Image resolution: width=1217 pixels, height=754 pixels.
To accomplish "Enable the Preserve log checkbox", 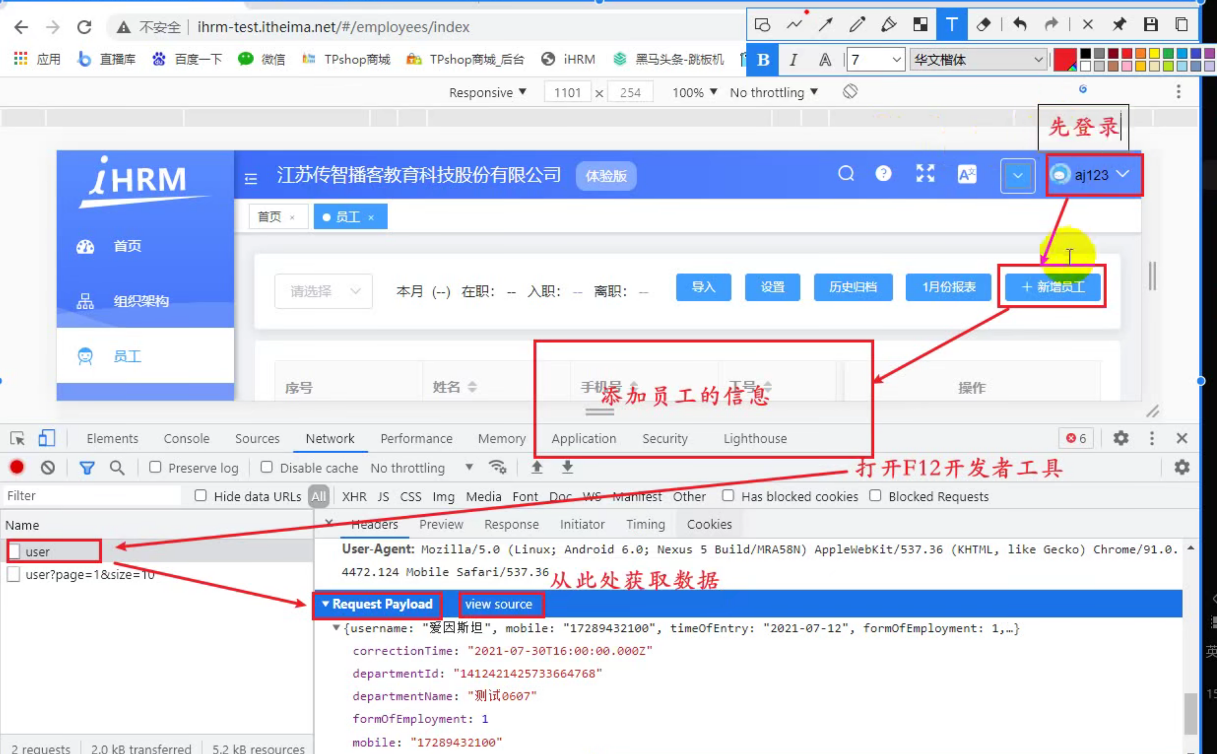I will [x=156, y=467].
